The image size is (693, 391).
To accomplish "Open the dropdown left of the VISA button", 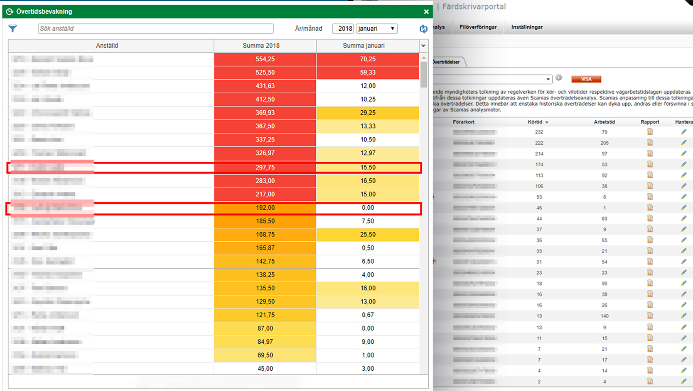I will (548, 79).
